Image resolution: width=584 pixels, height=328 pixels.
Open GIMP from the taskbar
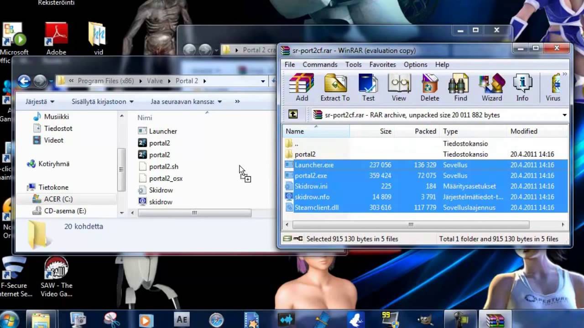(425, 320)
